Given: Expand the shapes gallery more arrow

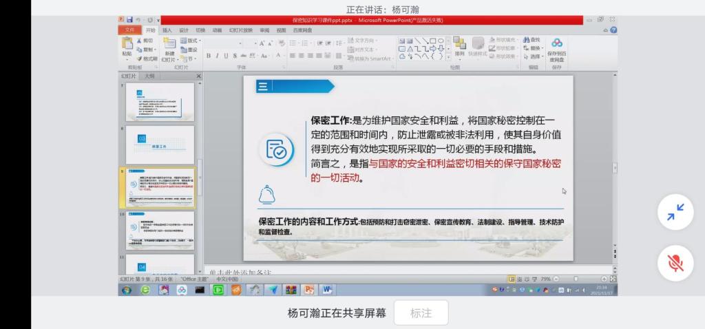Looking at the screenshot, I should pyautogui.click(x=448, y=56).
